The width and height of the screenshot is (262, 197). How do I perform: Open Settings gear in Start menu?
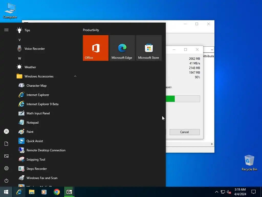tap(6, 168)
